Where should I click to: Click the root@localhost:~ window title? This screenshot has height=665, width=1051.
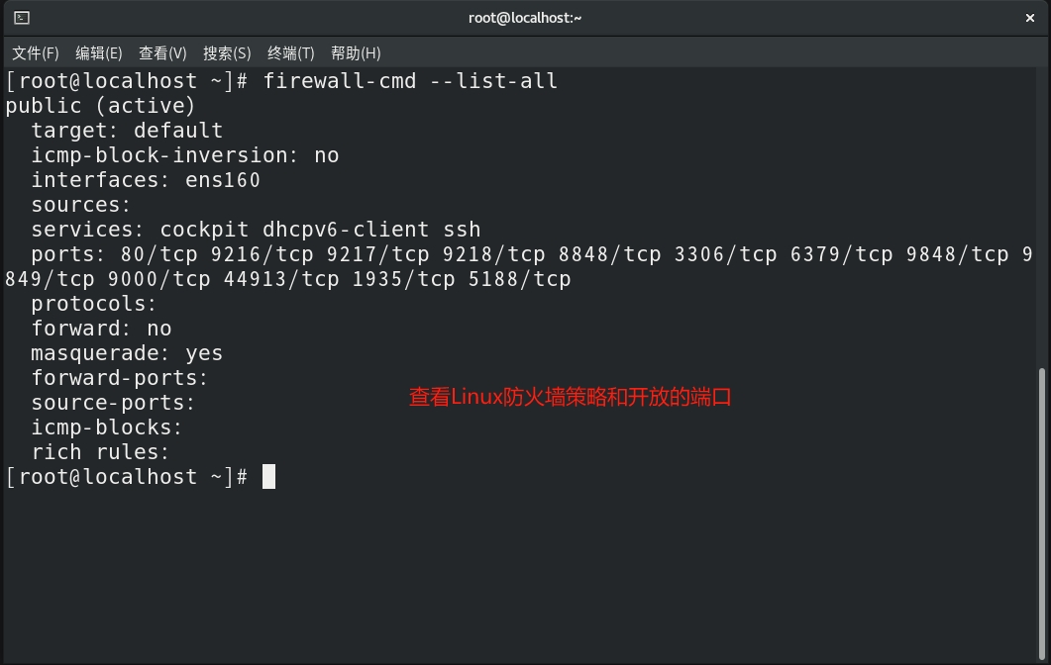[x=525, y=18]
